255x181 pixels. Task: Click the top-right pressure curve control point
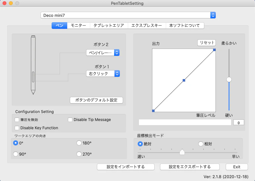[214, 50]
